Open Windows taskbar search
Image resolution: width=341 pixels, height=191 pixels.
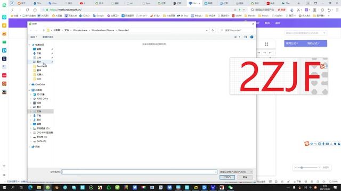[13, 187]
